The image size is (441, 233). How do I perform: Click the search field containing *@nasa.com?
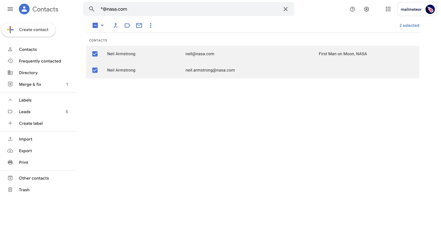189,9
